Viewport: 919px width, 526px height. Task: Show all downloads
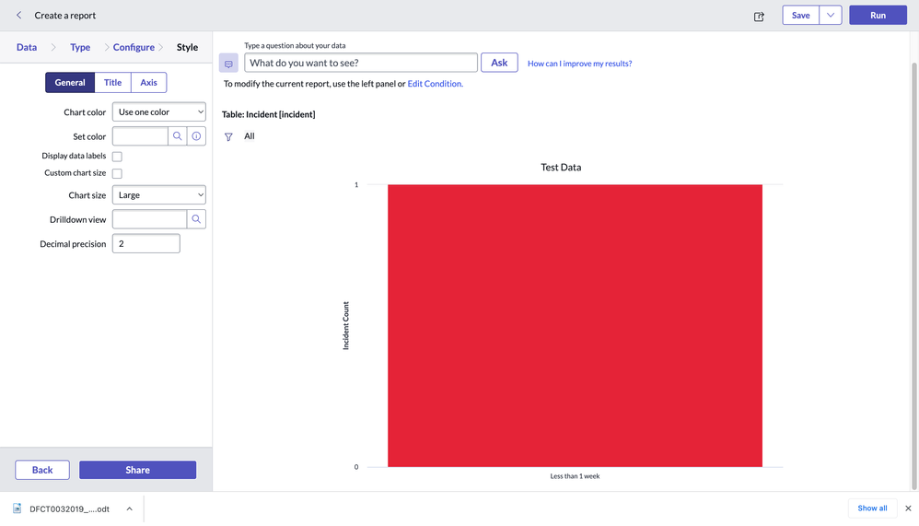coord(872,508)
